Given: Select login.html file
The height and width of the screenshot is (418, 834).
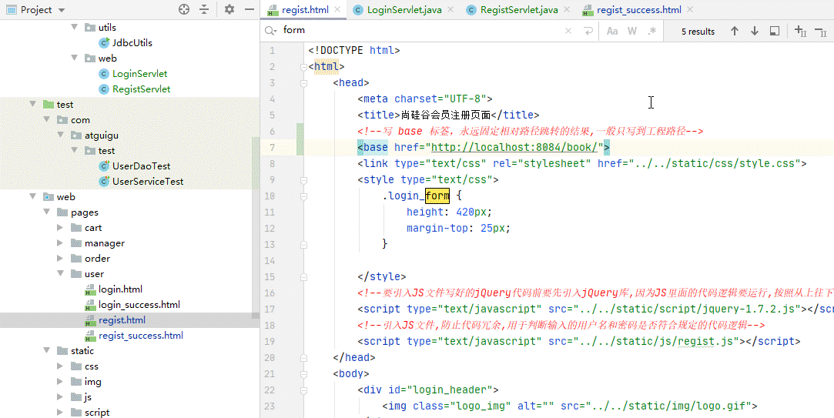Looking at the screenshot, I should pos(120,289).
